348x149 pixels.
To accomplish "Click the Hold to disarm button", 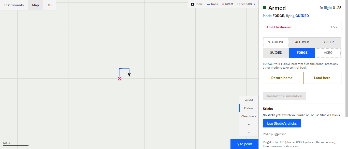I will pyautogui.click(x=302, y=27).
